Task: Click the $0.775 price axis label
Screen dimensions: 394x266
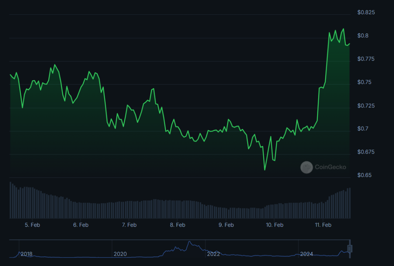Action: [366, 59]
